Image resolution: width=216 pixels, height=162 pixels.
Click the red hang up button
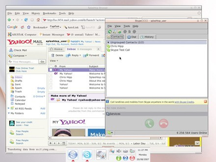[x=163, y=123]
